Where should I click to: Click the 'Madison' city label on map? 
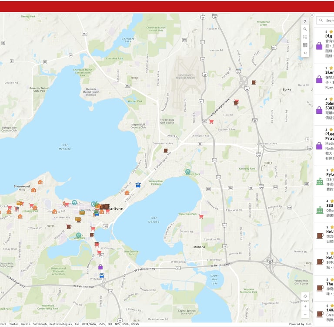pos(116,209)
